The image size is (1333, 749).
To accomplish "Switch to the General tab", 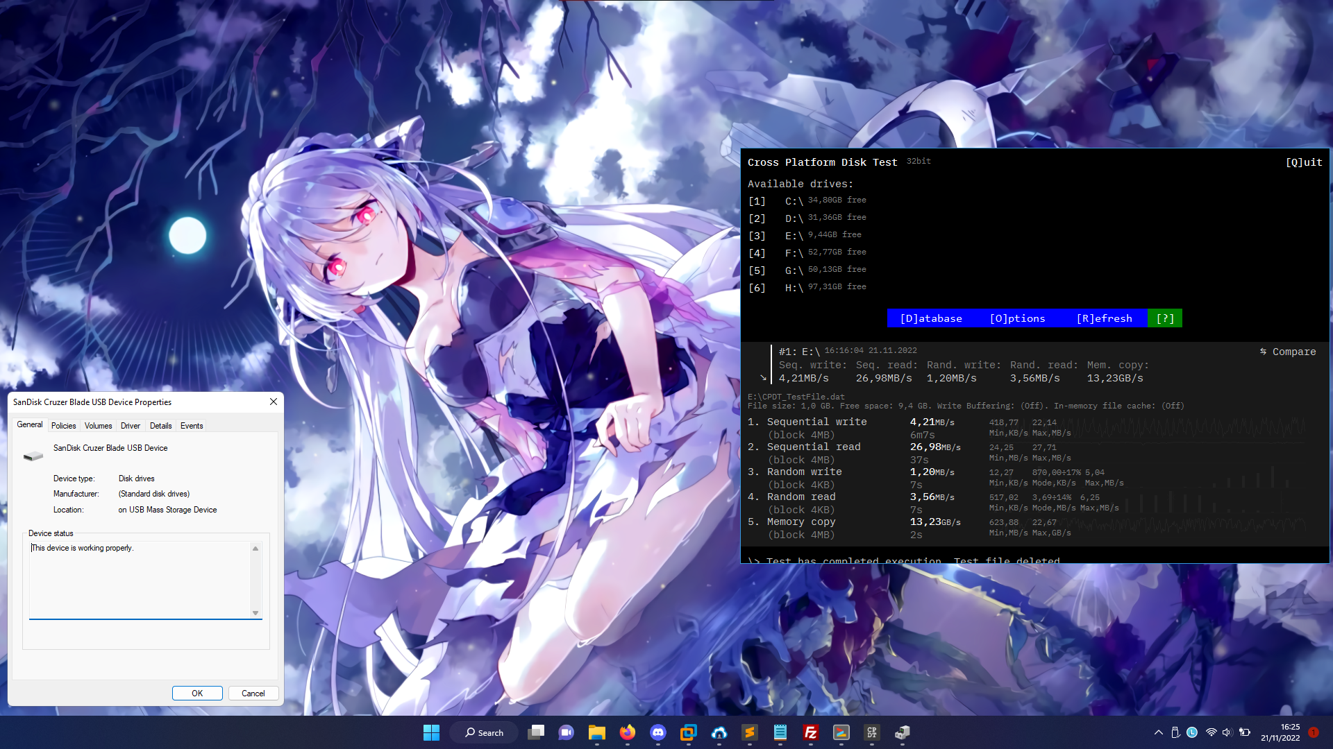I will [30, 424].
